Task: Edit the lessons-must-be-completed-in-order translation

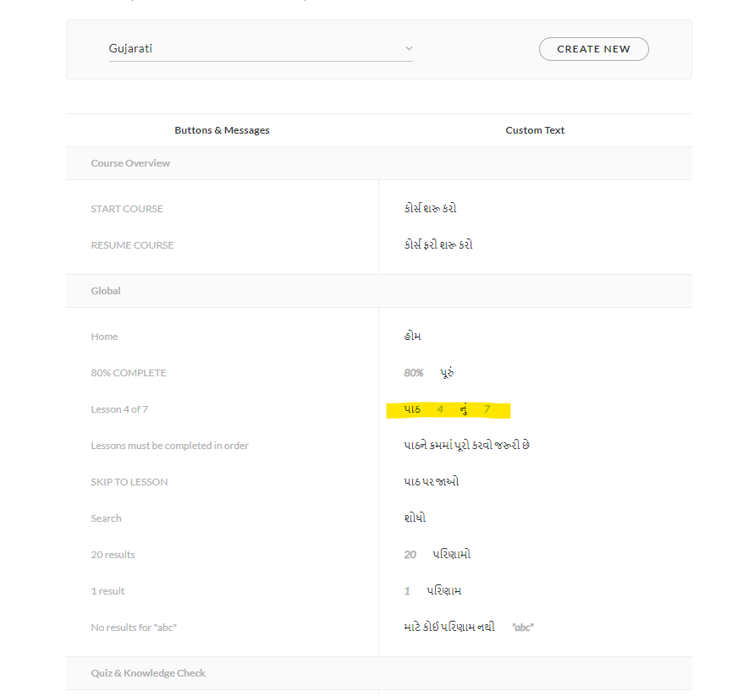Action: [467, 446]
